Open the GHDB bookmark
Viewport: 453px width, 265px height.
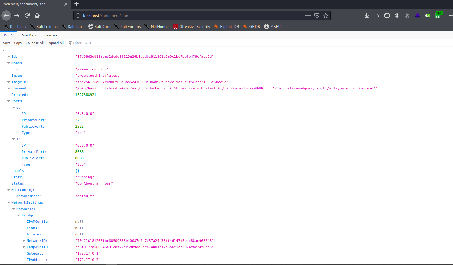click(x=251, y=26)
